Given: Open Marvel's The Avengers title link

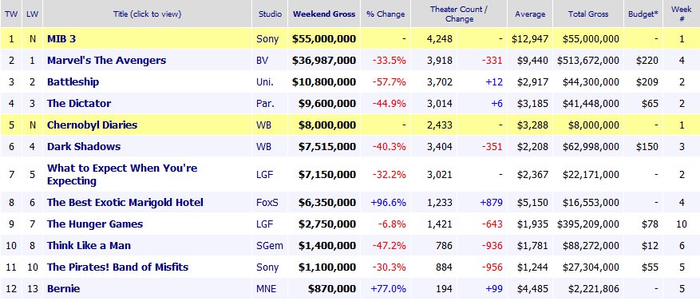Looking at the screenshot, I should click(106, 61).
